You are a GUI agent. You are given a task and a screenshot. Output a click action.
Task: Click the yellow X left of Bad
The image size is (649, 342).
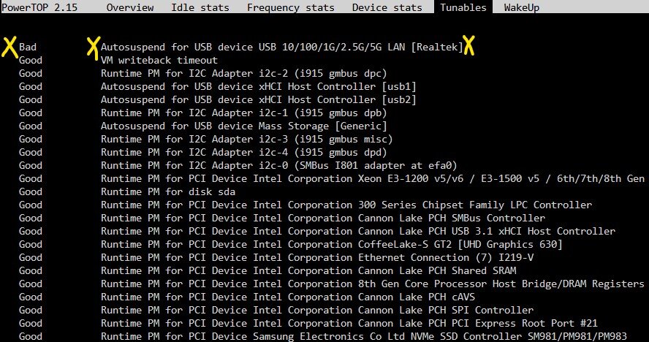(x=9, y=46)
